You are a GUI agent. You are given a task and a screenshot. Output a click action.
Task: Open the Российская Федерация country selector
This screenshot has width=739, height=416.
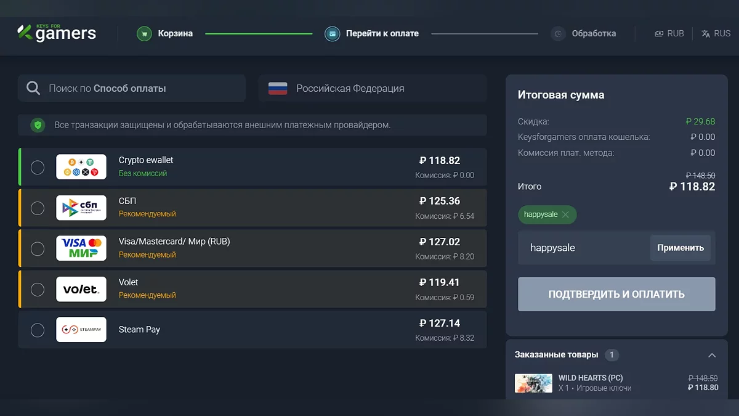372,89
